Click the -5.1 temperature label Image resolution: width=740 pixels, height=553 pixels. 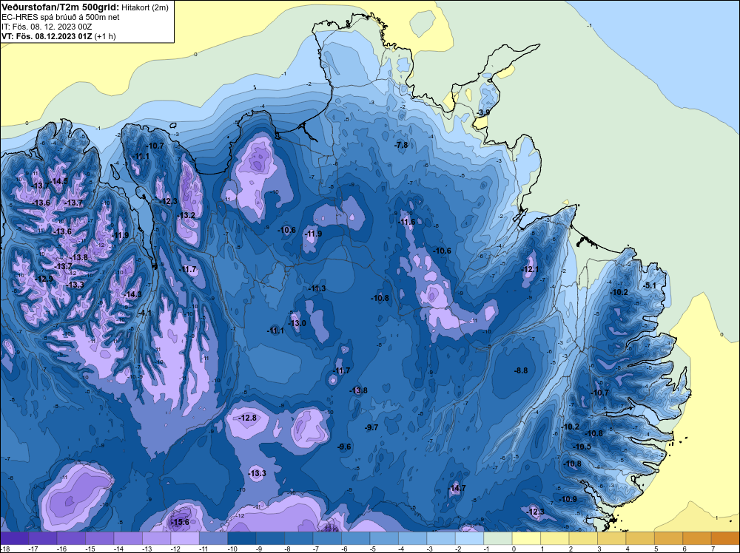coord(650,285)
